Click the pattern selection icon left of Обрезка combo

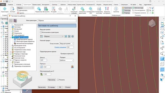(x=42, y=36)
